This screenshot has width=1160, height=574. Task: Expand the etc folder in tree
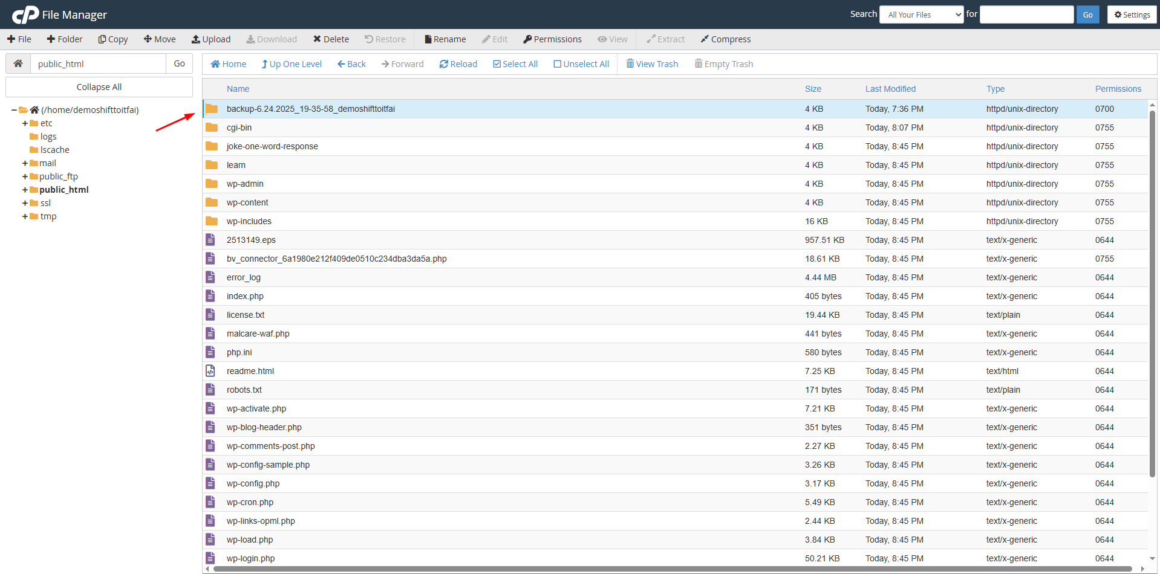[25, 123]
